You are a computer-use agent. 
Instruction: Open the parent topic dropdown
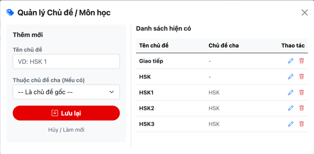[66, 92]
